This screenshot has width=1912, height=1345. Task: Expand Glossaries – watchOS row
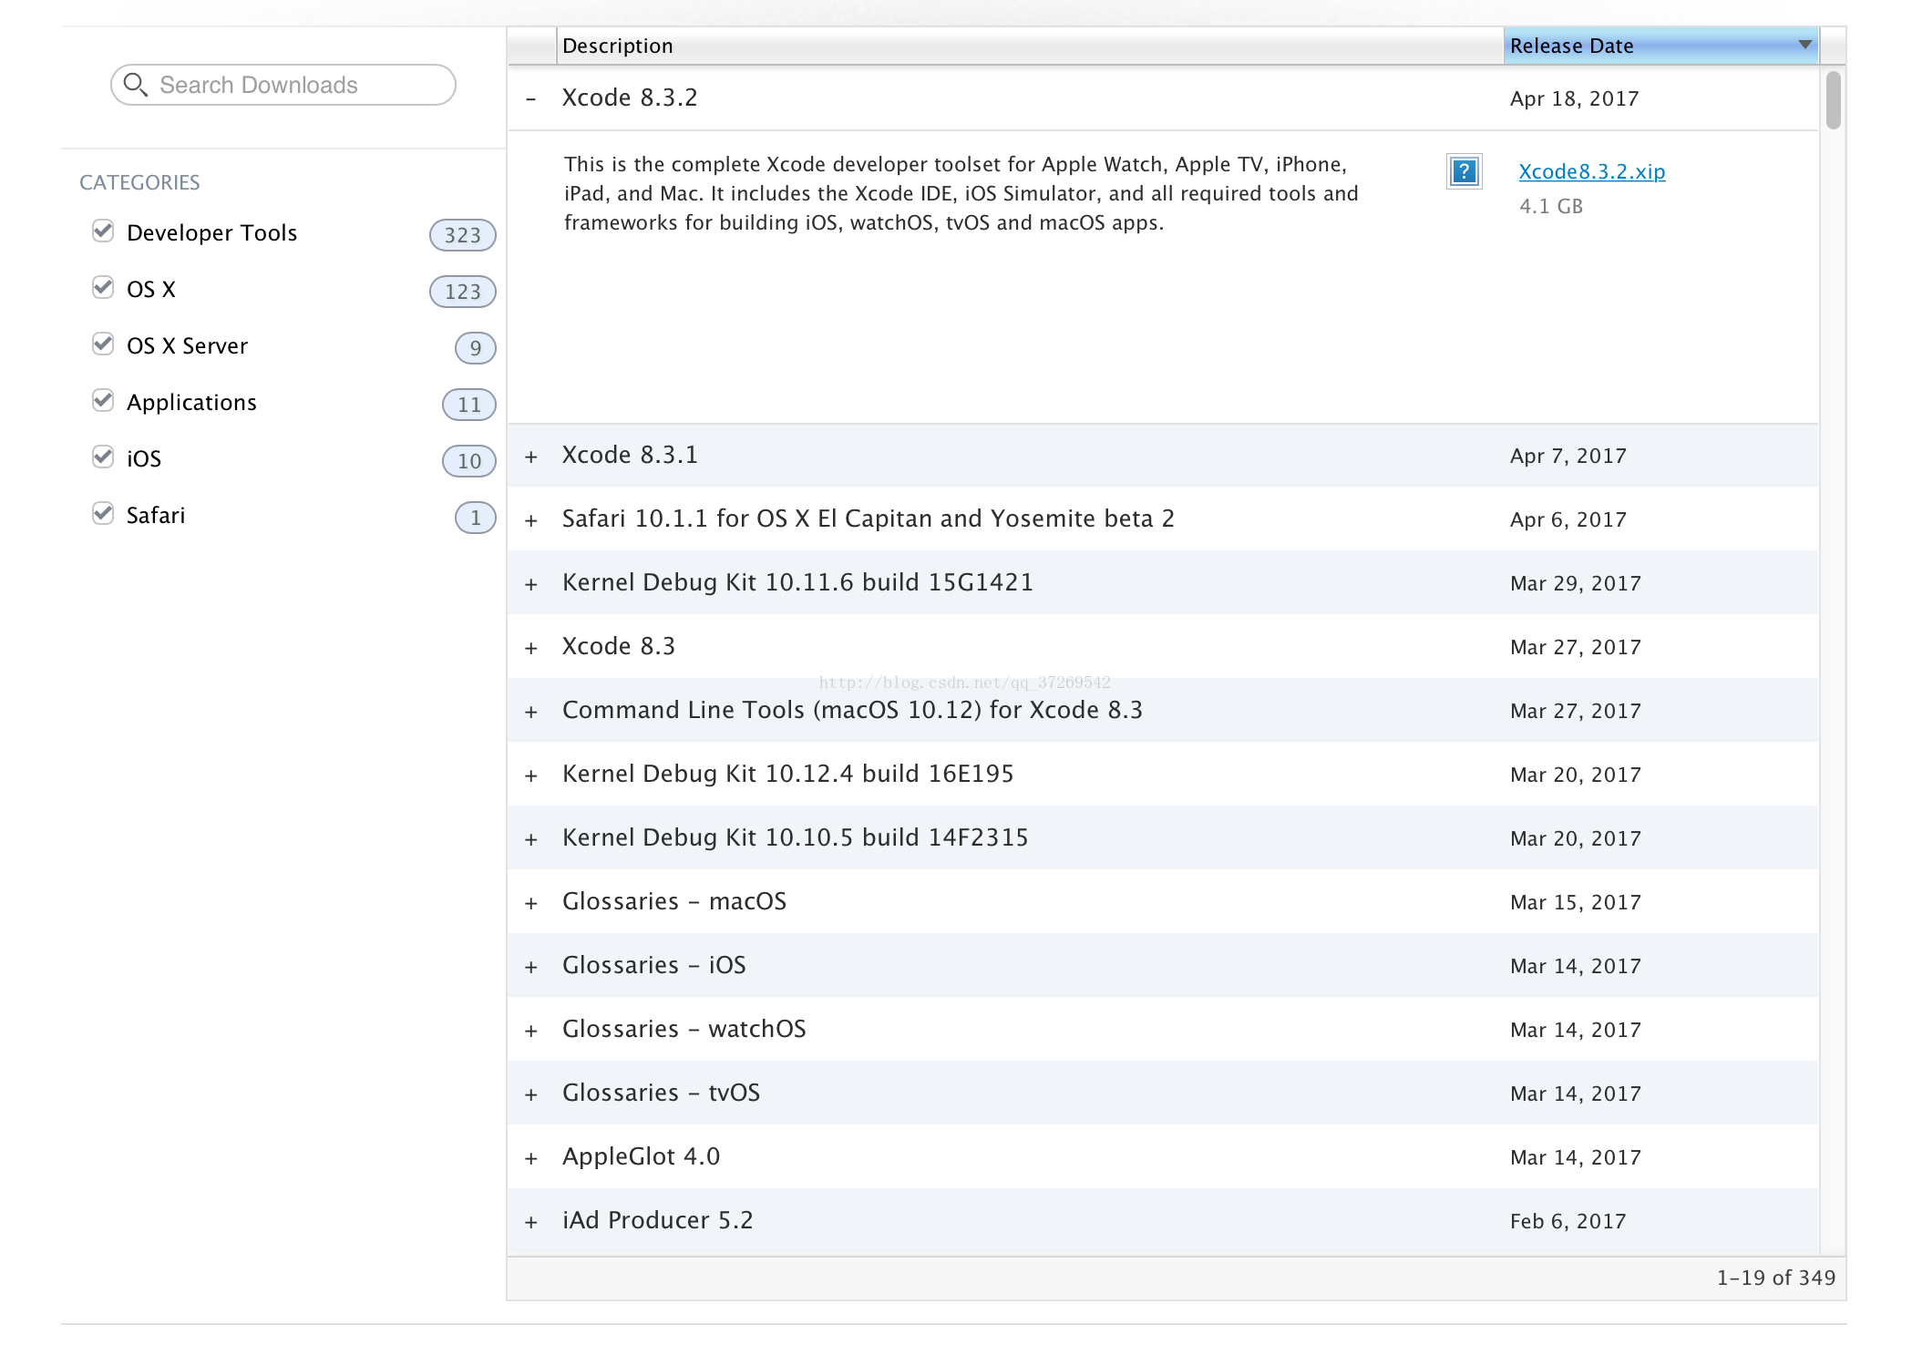531,1031
